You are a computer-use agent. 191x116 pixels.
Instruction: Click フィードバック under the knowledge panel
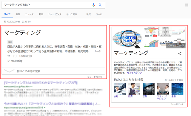[x=177, y=104]
